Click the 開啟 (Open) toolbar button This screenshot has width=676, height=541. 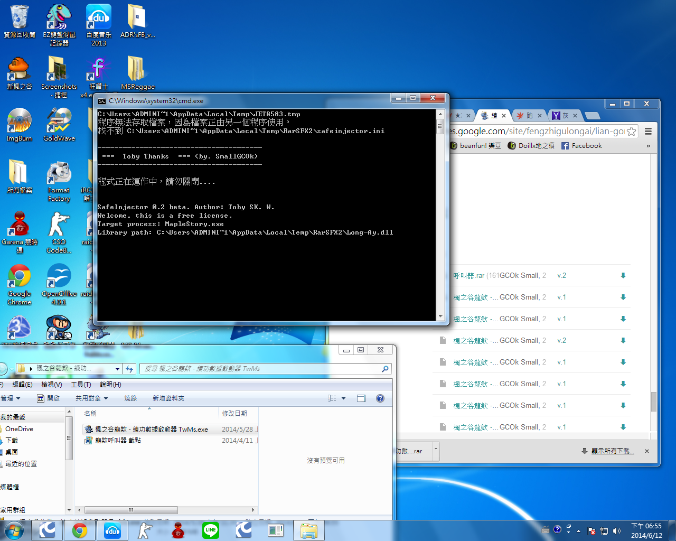pos(49,398)
